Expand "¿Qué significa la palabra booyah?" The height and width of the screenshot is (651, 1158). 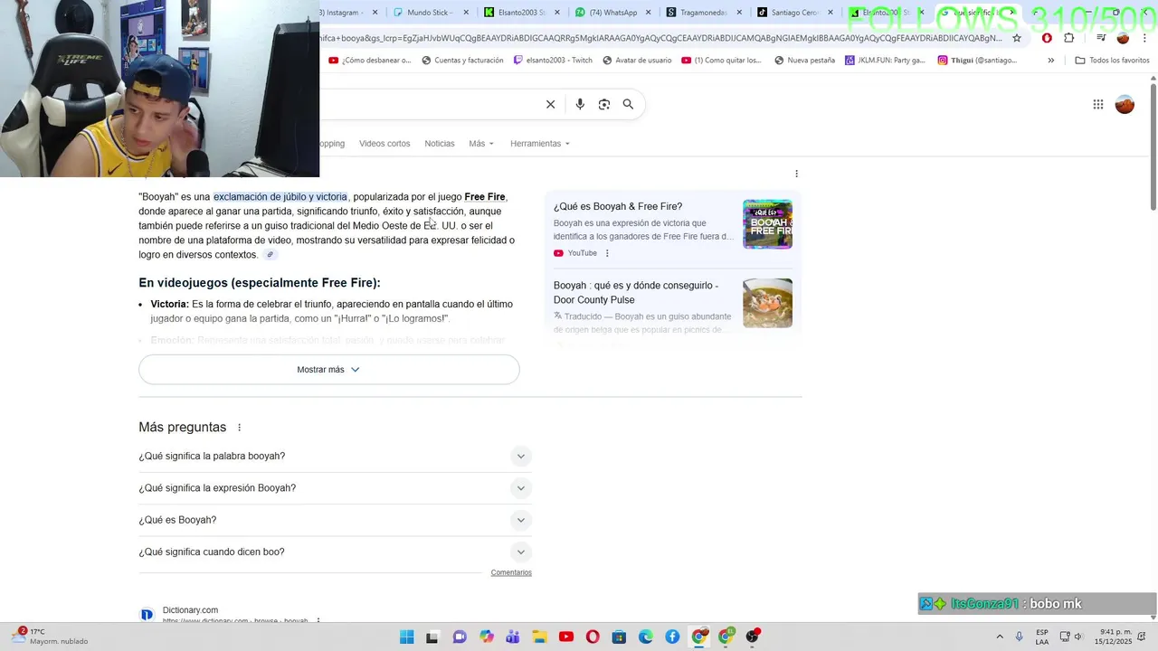(x=335, y=457)
